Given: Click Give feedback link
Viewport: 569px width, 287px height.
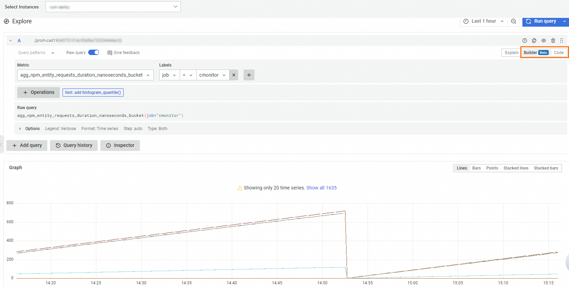Looking at the screenshot, I should [124, 53].
